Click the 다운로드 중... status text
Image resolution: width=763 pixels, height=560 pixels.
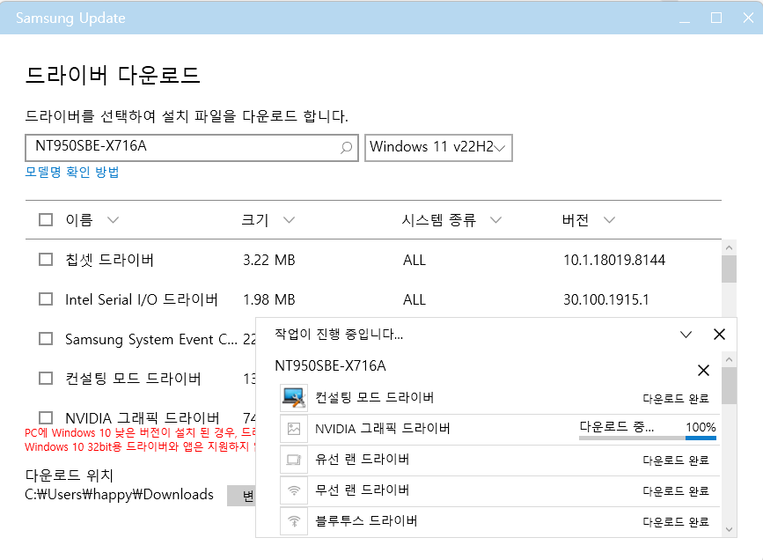click(x=617, y=427)
